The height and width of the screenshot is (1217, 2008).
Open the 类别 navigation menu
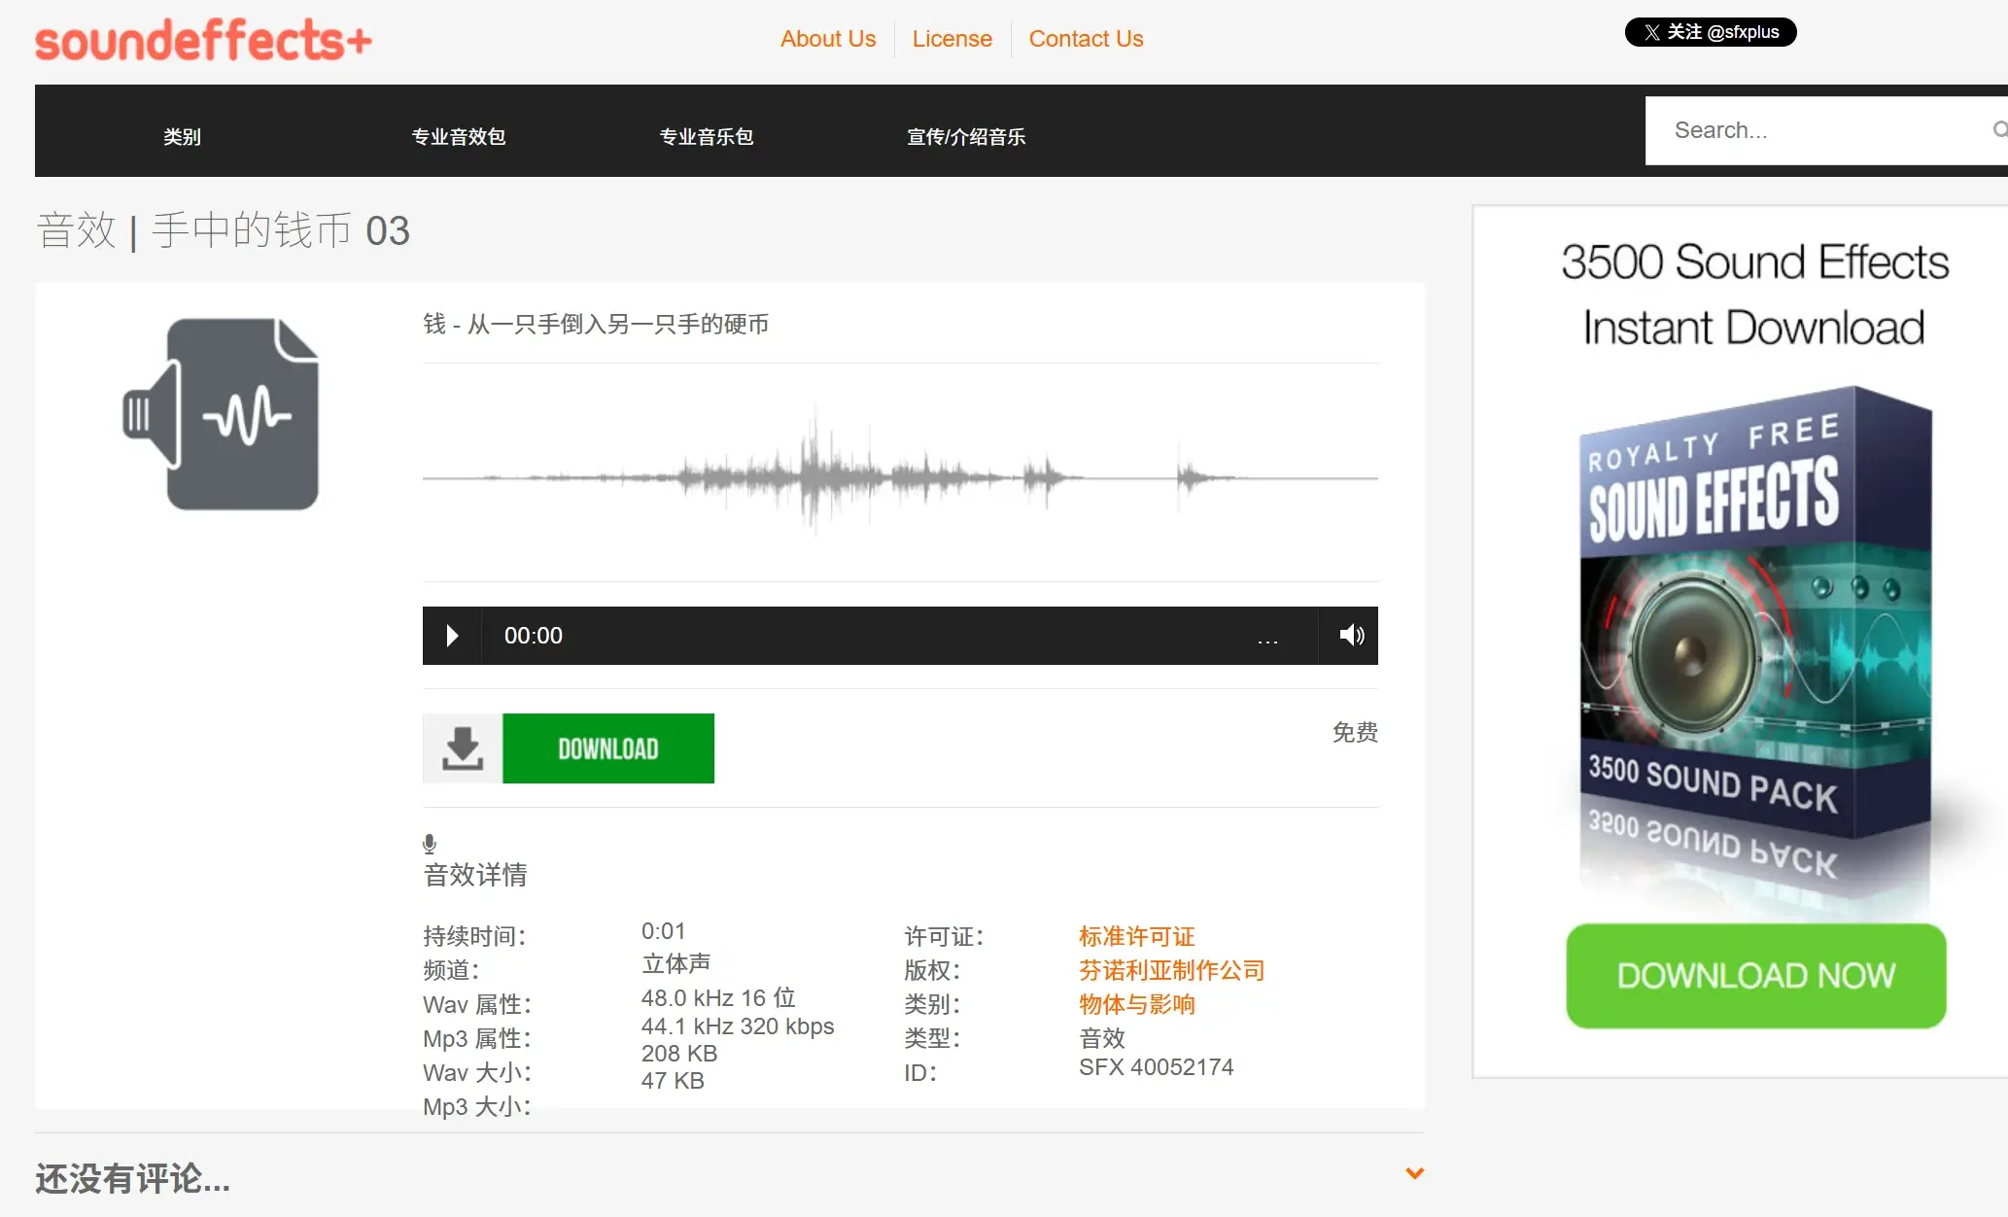(x=181, y=137)
